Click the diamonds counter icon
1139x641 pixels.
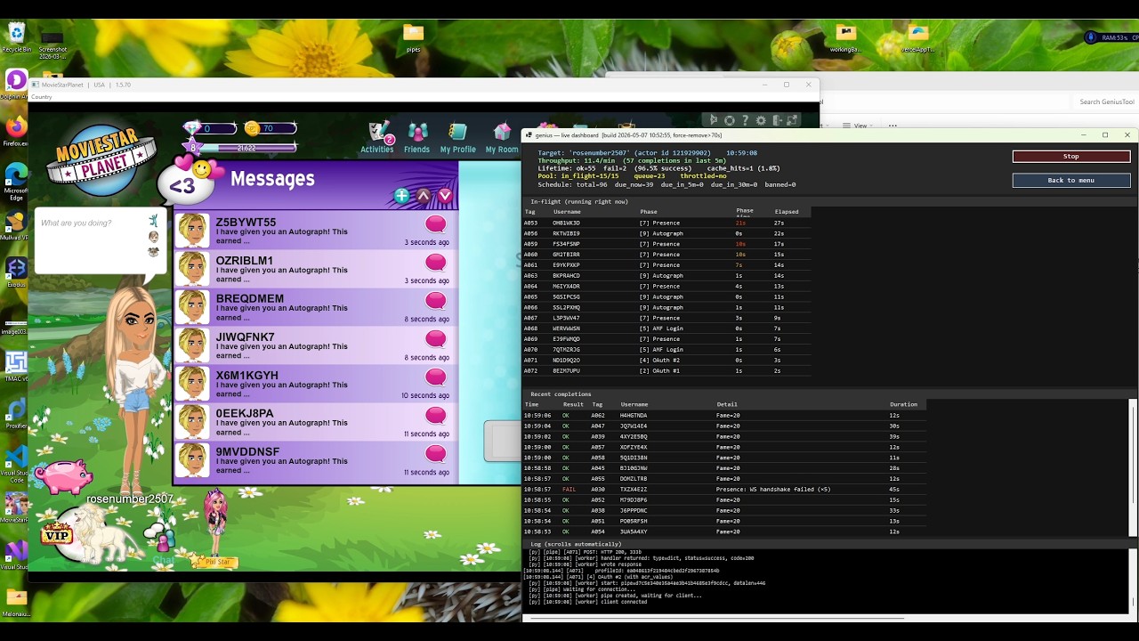coord(193,128)
